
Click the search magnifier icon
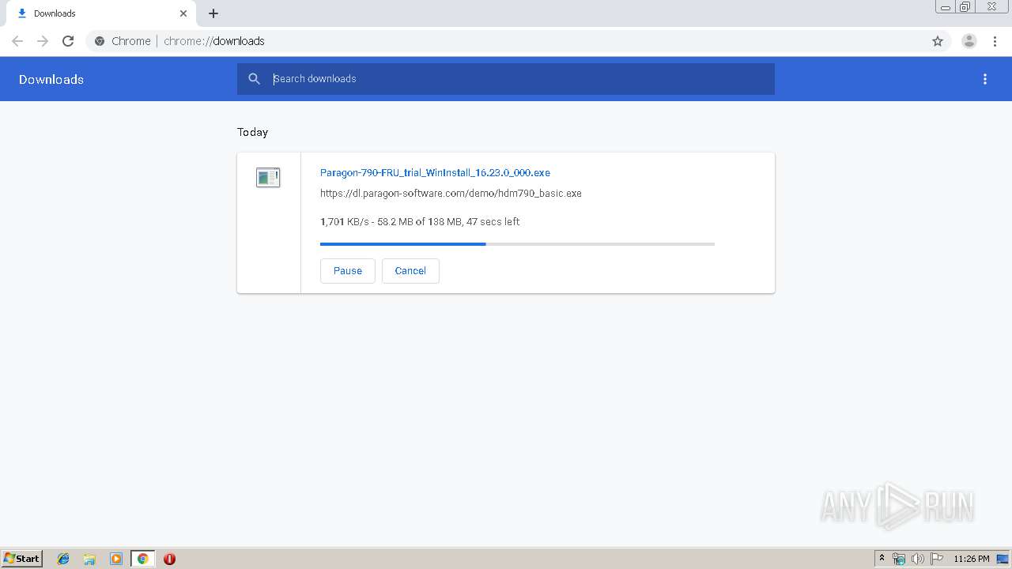[254, 79]
